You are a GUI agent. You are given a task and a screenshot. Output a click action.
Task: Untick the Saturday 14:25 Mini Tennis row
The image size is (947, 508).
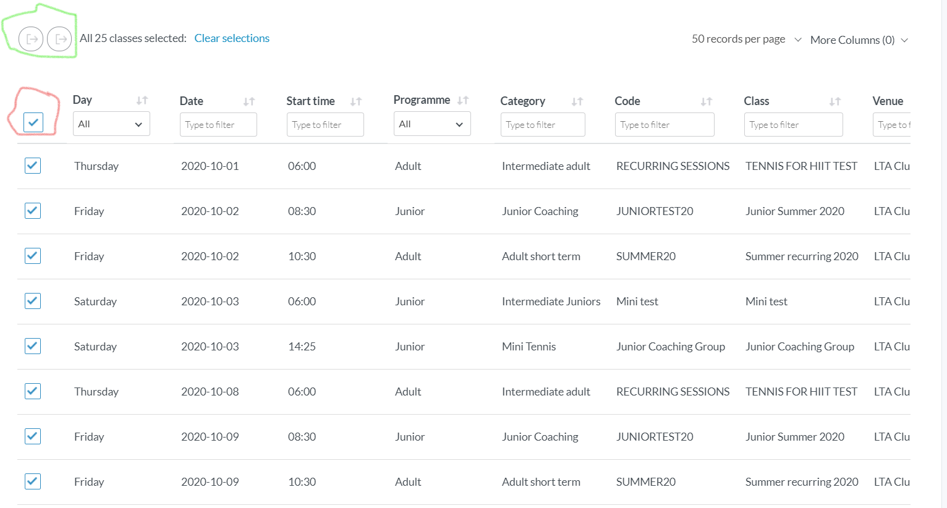tap(33, 346)
